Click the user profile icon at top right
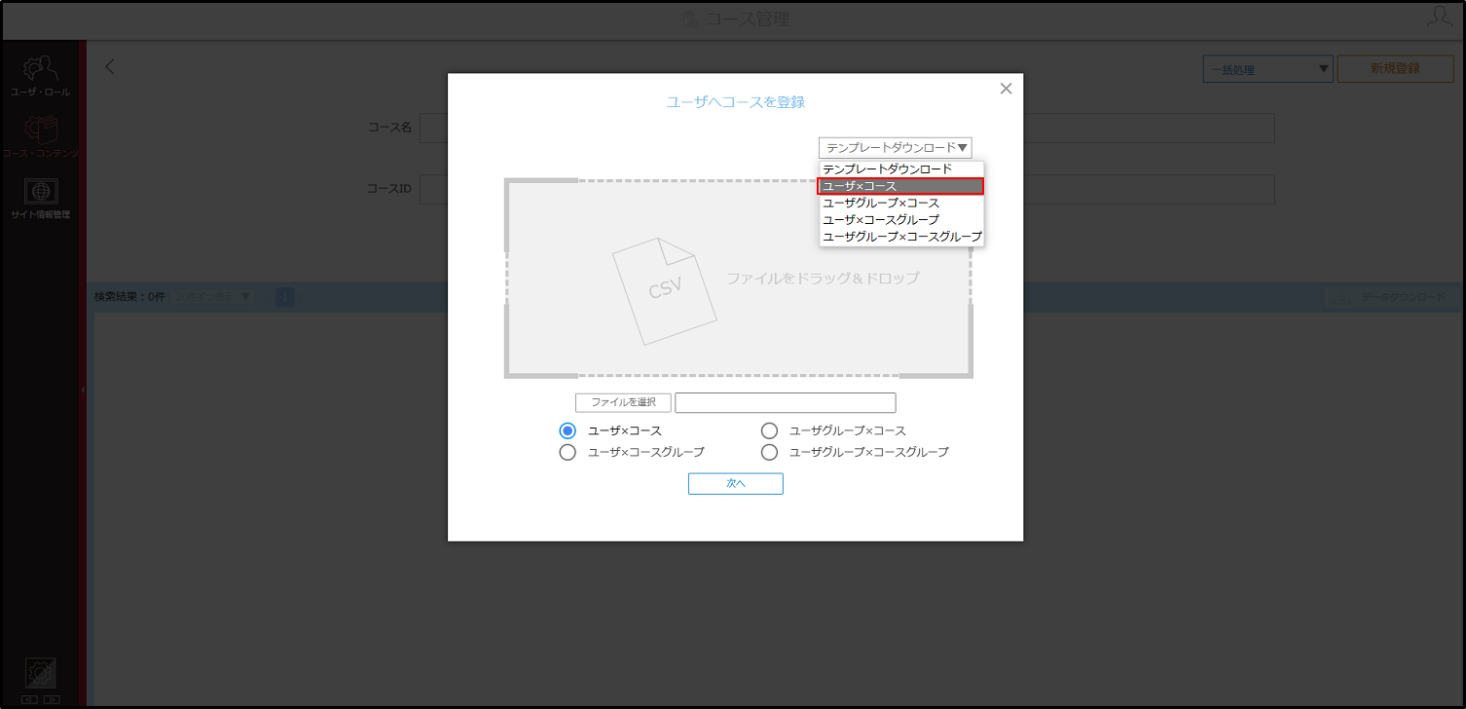This screenshot has height=709, width=1466. [1439, 17]
